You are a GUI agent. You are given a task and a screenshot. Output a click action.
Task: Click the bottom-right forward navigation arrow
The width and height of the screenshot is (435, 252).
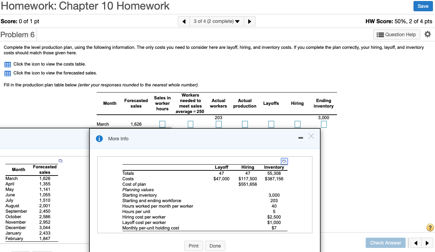coord(427,243)
